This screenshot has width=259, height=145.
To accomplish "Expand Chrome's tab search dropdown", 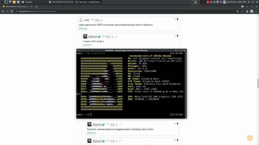I will tap(243, 6).
